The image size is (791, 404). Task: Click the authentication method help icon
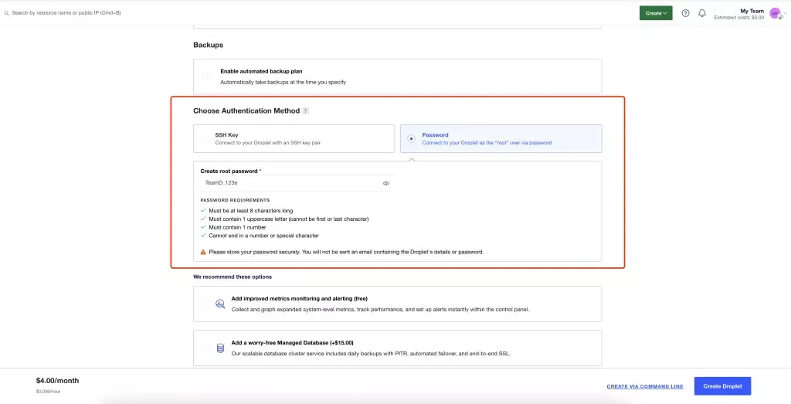(x=305, y=111)
